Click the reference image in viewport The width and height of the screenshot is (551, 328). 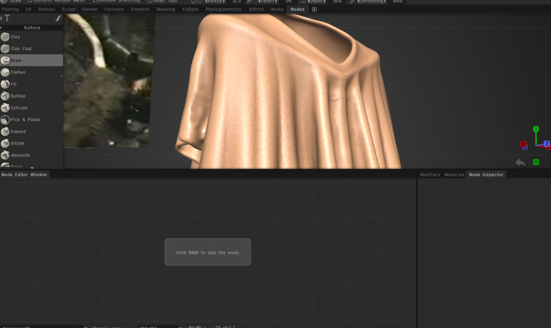[x=109, y=80]
